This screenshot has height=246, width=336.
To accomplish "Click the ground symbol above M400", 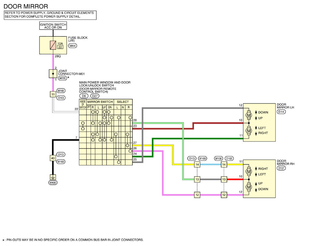I will pos(53,177).
